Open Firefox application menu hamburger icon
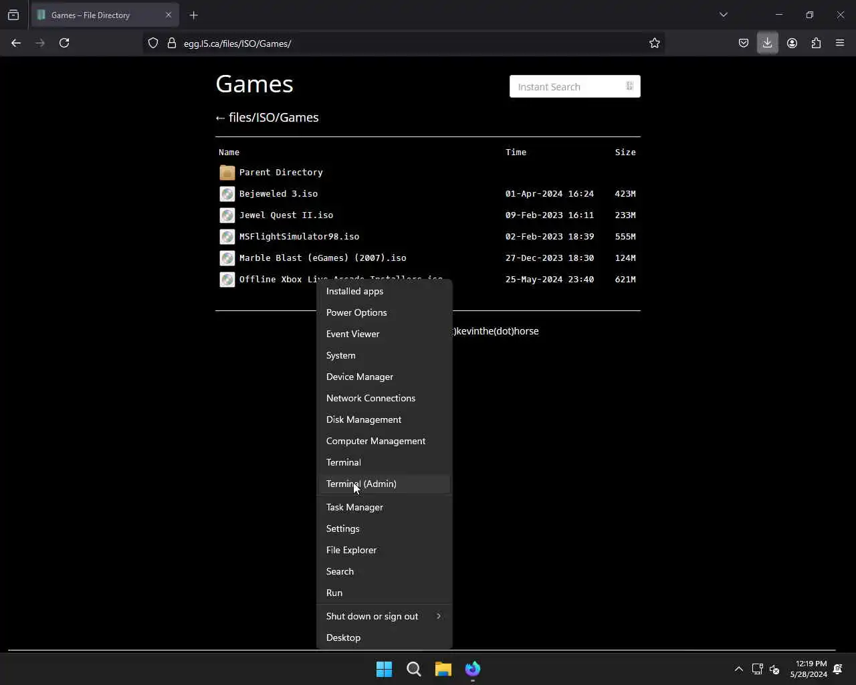Viewport: 856px width, 685px height. click(x=840, y=43)
